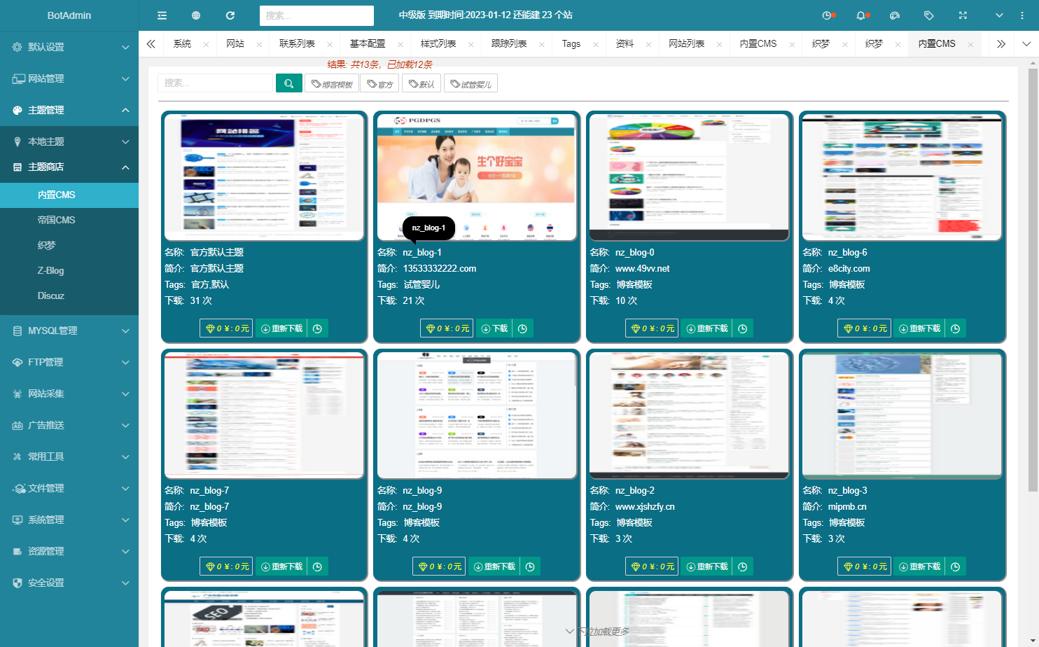This screenshot has height=647, width=1039.
Task: Click the green search magnifier button
Action: (x=288, y=83)
